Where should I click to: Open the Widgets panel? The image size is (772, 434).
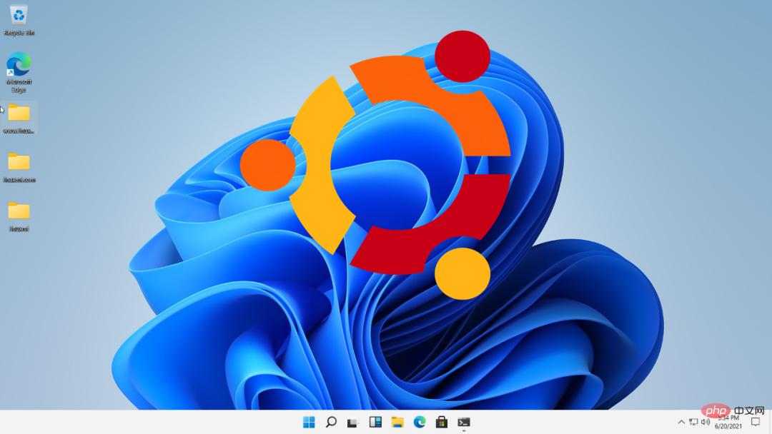point(375,422)
